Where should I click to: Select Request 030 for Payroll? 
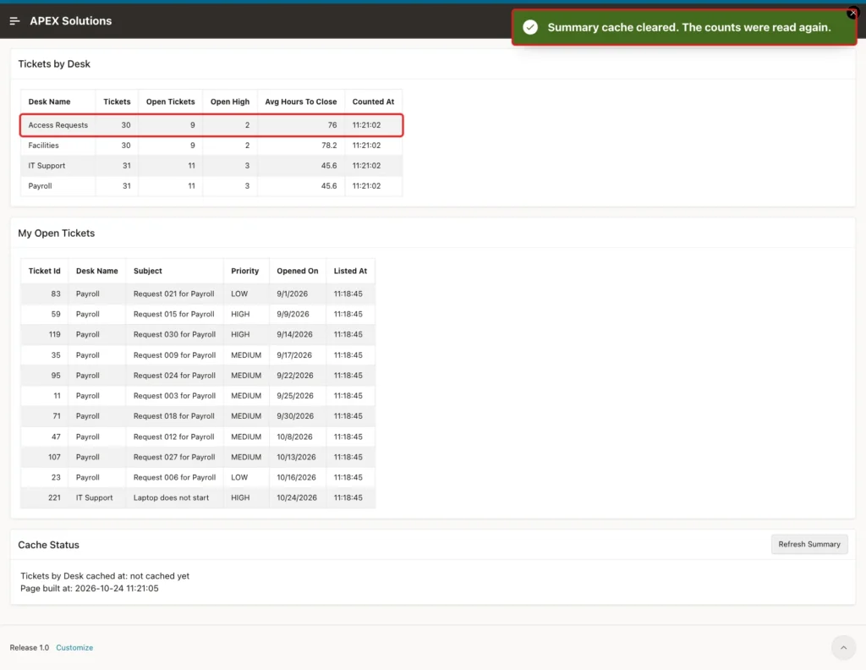(174, 334)
